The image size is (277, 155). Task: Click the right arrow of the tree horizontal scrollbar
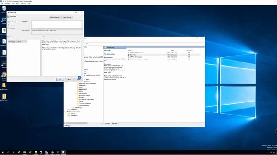pyautogui.click(x=102, y=123)
